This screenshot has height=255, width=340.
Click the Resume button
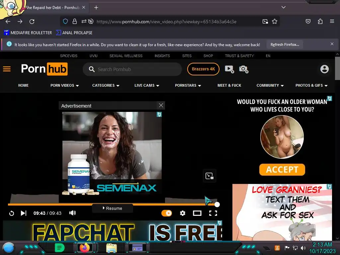pyautogui.click(x=113, y=209)
